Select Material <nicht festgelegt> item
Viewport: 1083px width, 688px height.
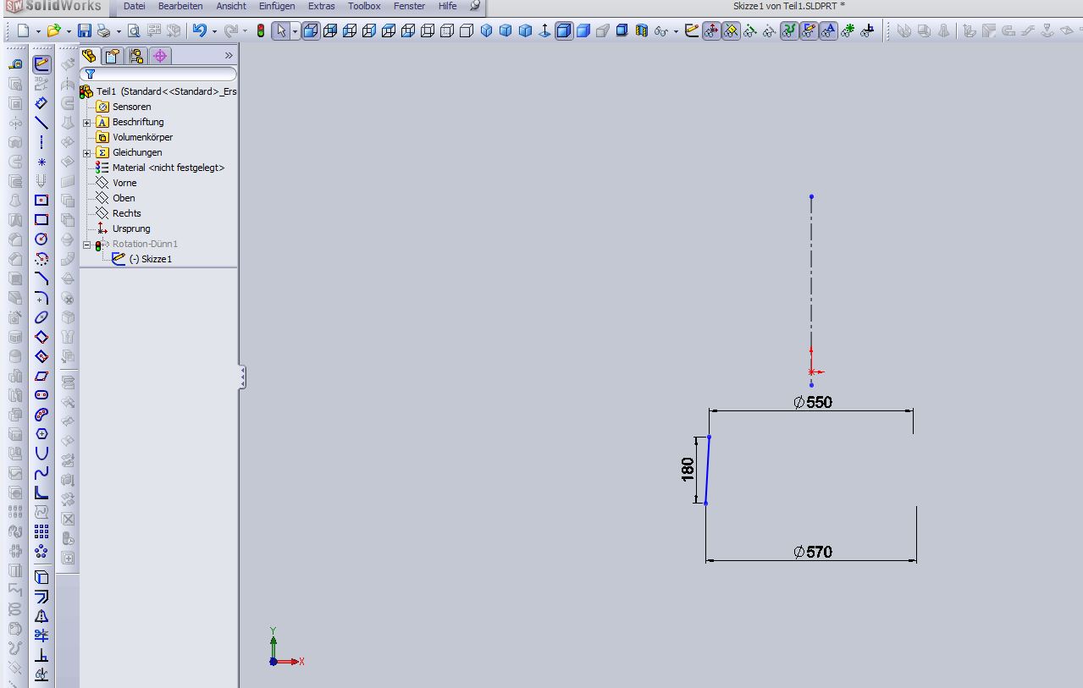coord(169,168)
